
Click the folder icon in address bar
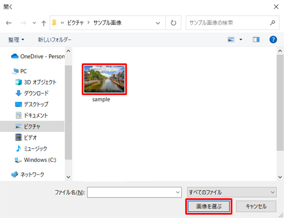tap(54, 23)
